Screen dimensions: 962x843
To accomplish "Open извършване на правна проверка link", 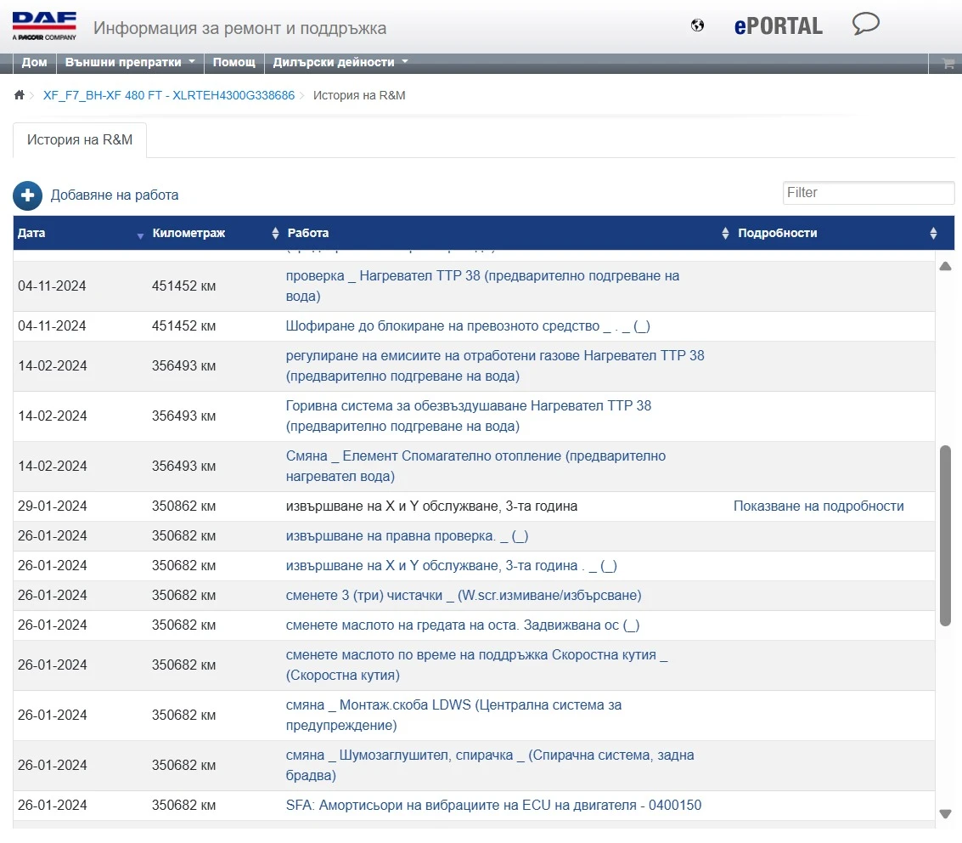I will (x=407, y=536).
